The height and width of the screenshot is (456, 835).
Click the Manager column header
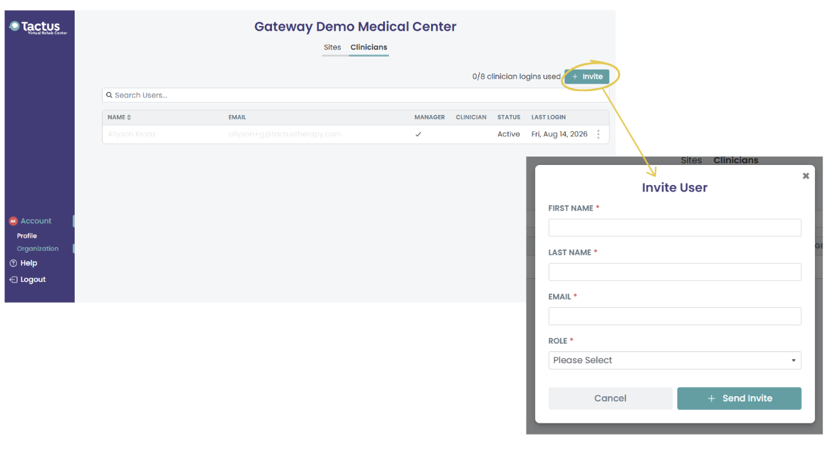(x=430, y=118)
